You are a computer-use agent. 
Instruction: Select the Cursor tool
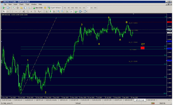pos(4,11)
